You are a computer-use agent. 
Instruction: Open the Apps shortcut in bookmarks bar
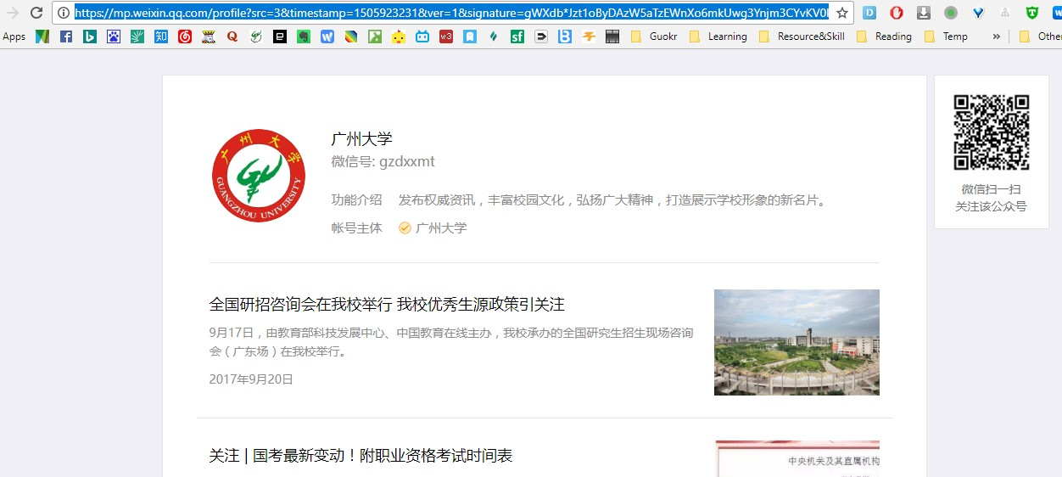tap(14, 36)
